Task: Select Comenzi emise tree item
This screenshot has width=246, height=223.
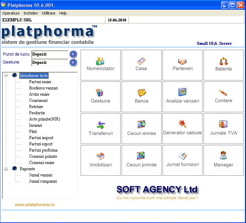Action: (x=42, y=163)
